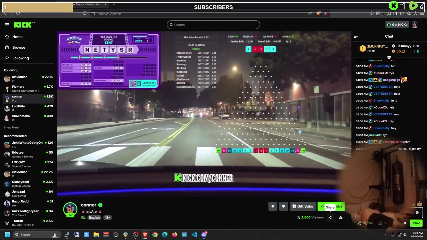Click the chat leaderboard expand chevron
Screen dimensions: 427x240
389,58
